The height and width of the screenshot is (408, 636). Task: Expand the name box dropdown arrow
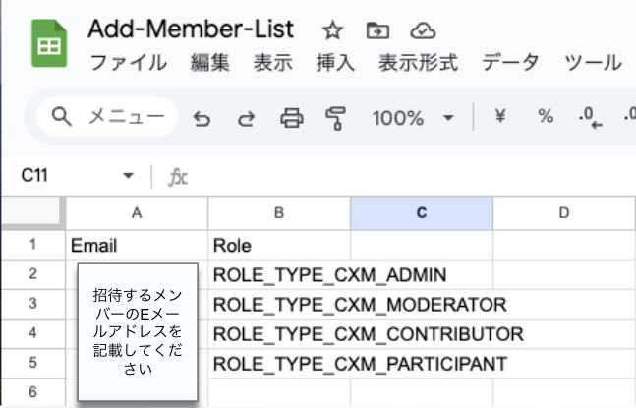pos(128,176)
